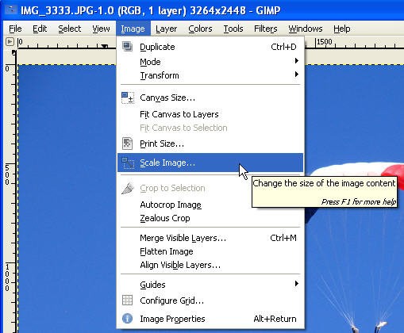Open the Help menu

(342, 29)
